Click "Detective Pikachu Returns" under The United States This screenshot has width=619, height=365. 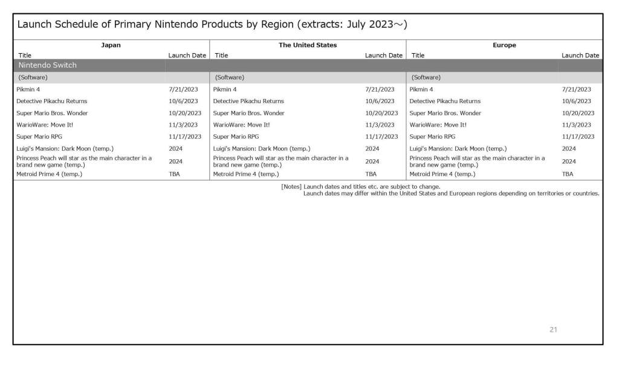click(248, 101)
